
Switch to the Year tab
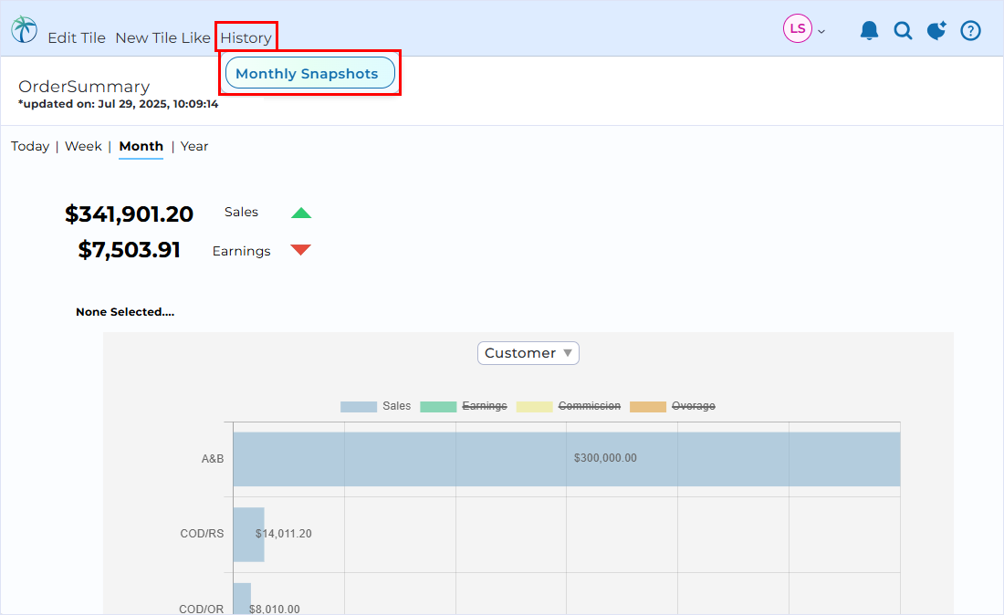pos(194,146)
